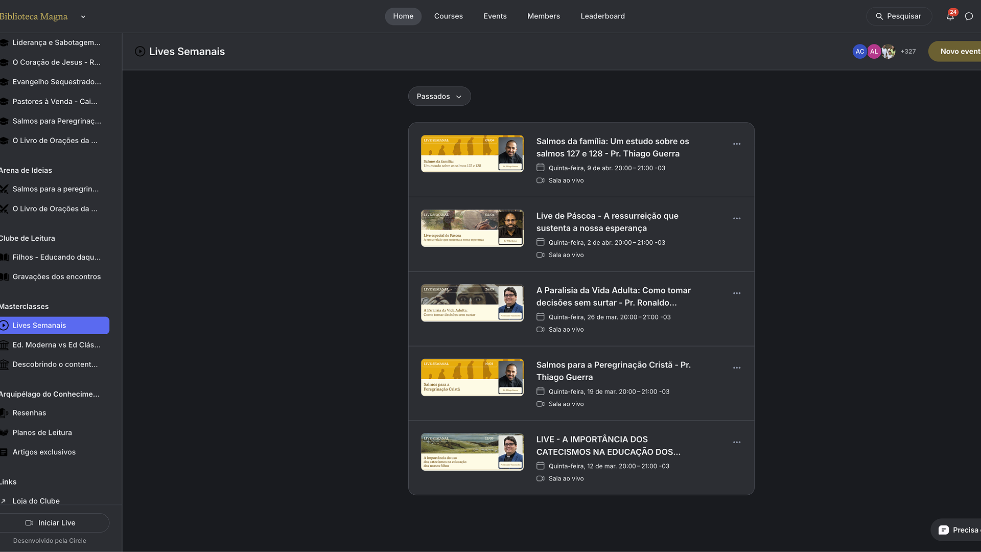Click the document icon beside Artigos exclusivos

coord(4,452)
